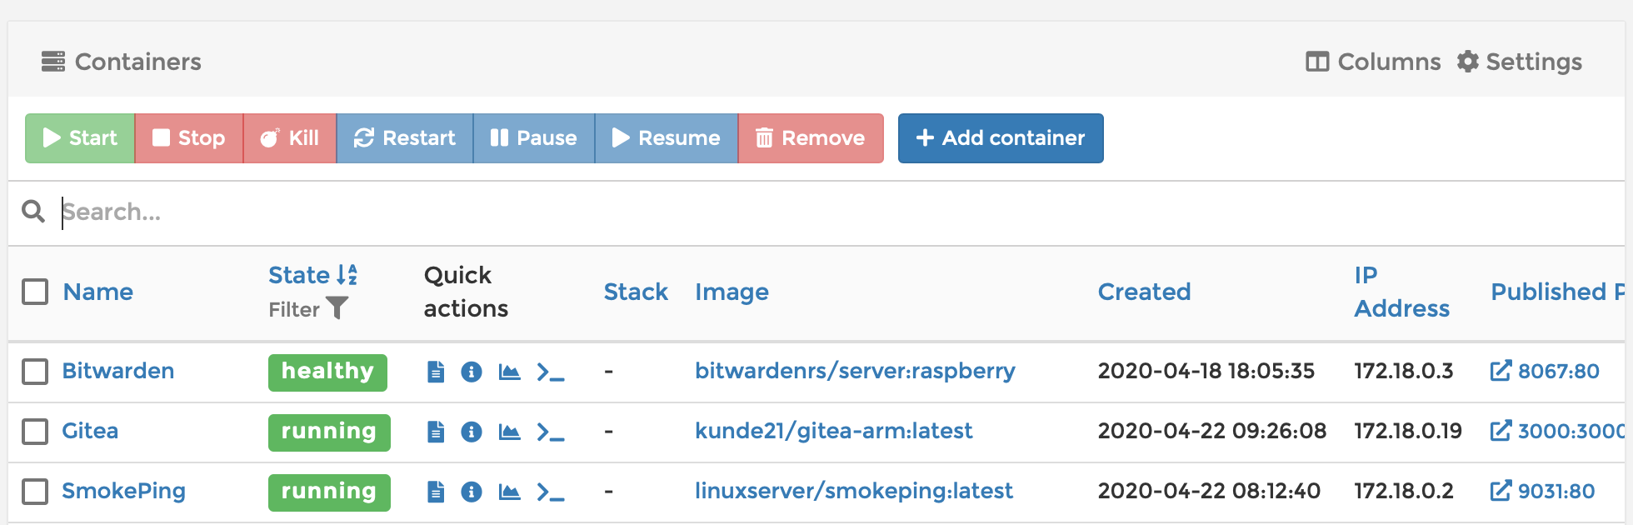Open stats chart icon for SmokePing

(x=509, y=492)
